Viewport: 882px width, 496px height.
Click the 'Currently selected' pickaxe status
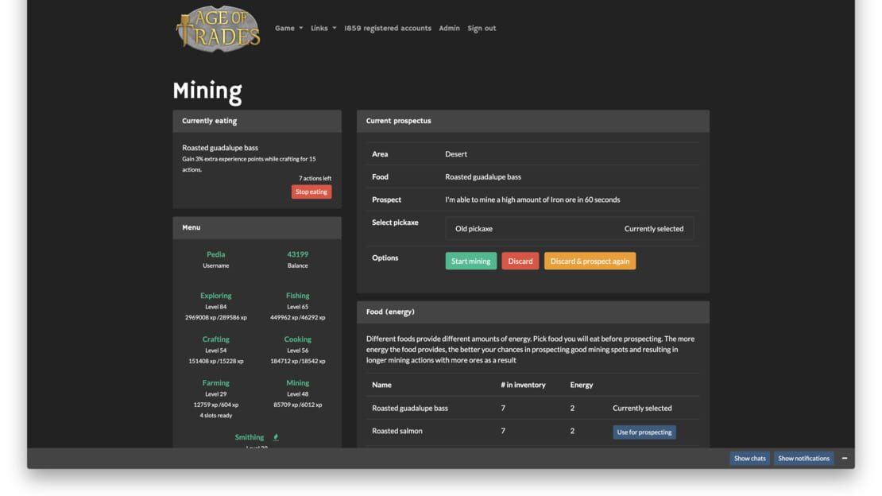(x=654, y=229)
